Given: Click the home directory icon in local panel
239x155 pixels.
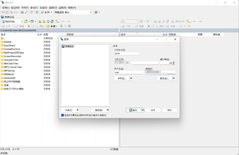Looking at the screenshot, I should coord(48,22).
